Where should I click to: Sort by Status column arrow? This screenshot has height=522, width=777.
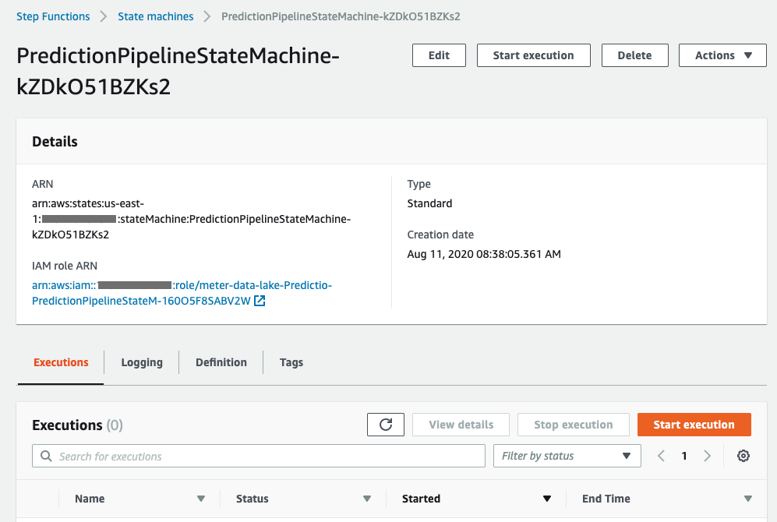367,499
